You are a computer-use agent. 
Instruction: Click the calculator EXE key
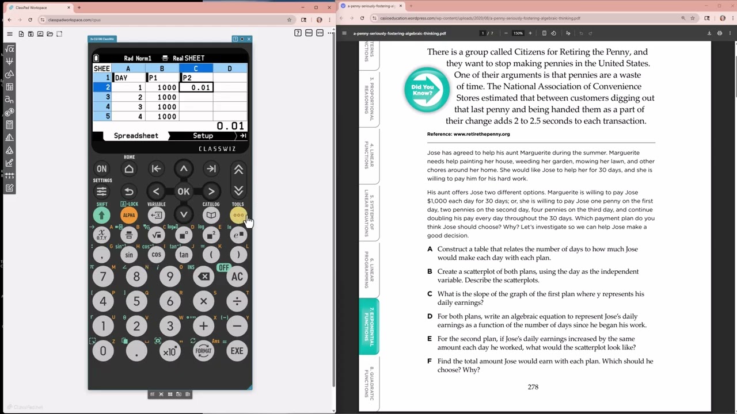coord(237,351)
